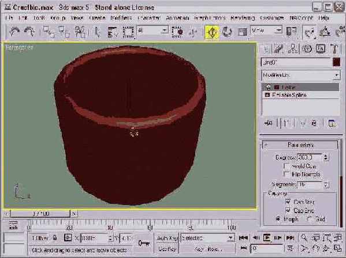Click the Pin Stack icon
Screen dimensions: 346x258
268,123
